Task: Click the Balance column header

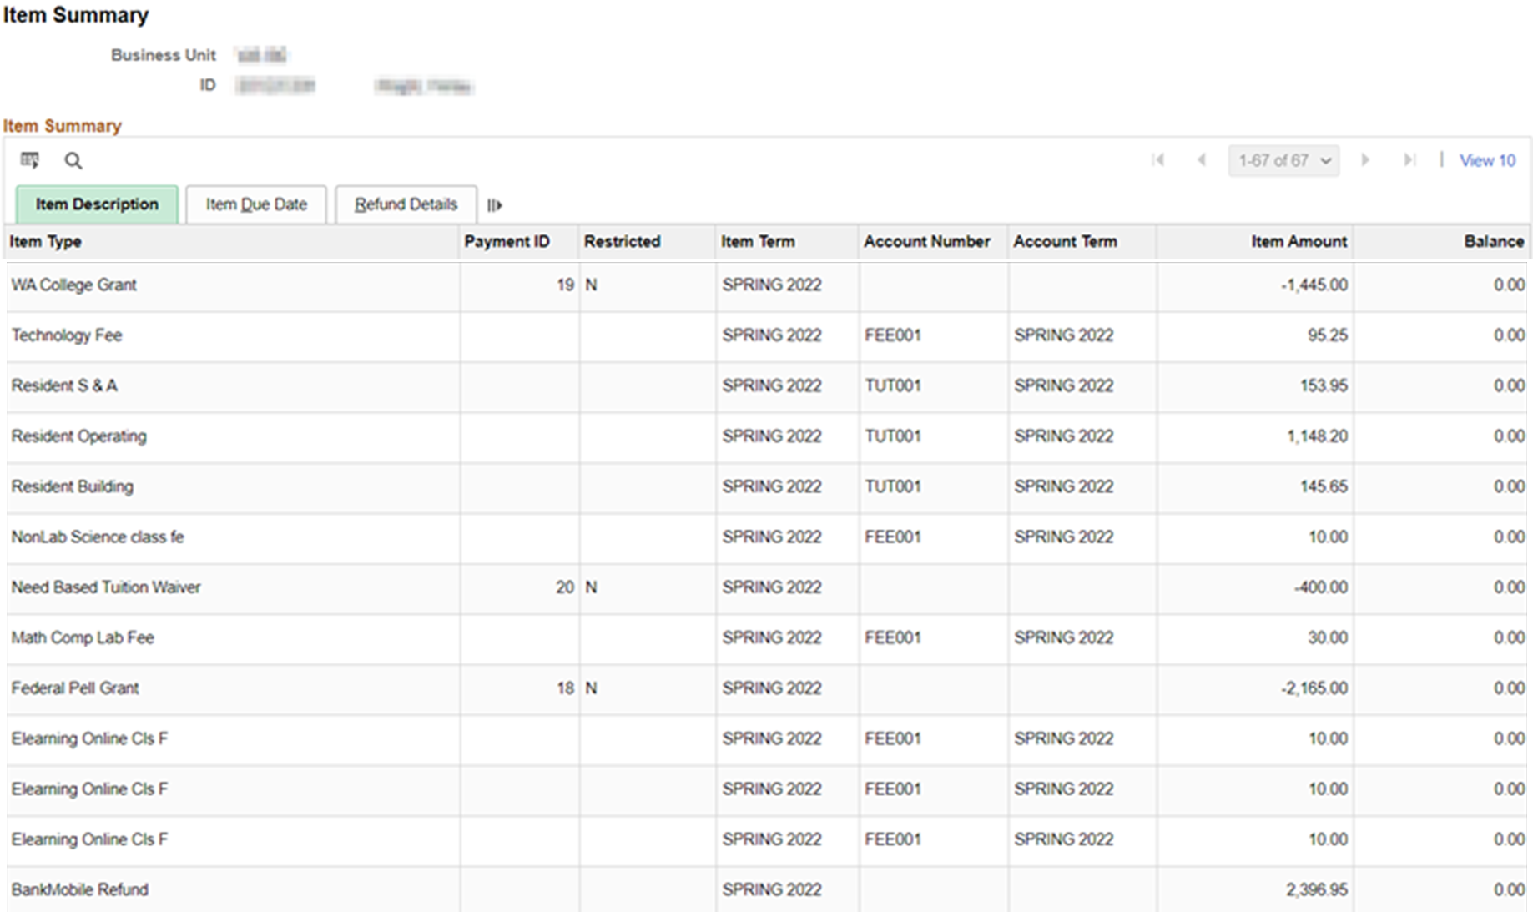Action: point(1493,242)
